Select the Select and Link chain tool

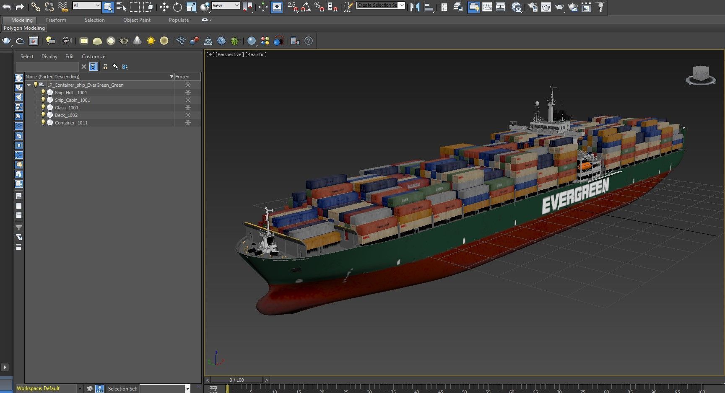pos(36,7)
